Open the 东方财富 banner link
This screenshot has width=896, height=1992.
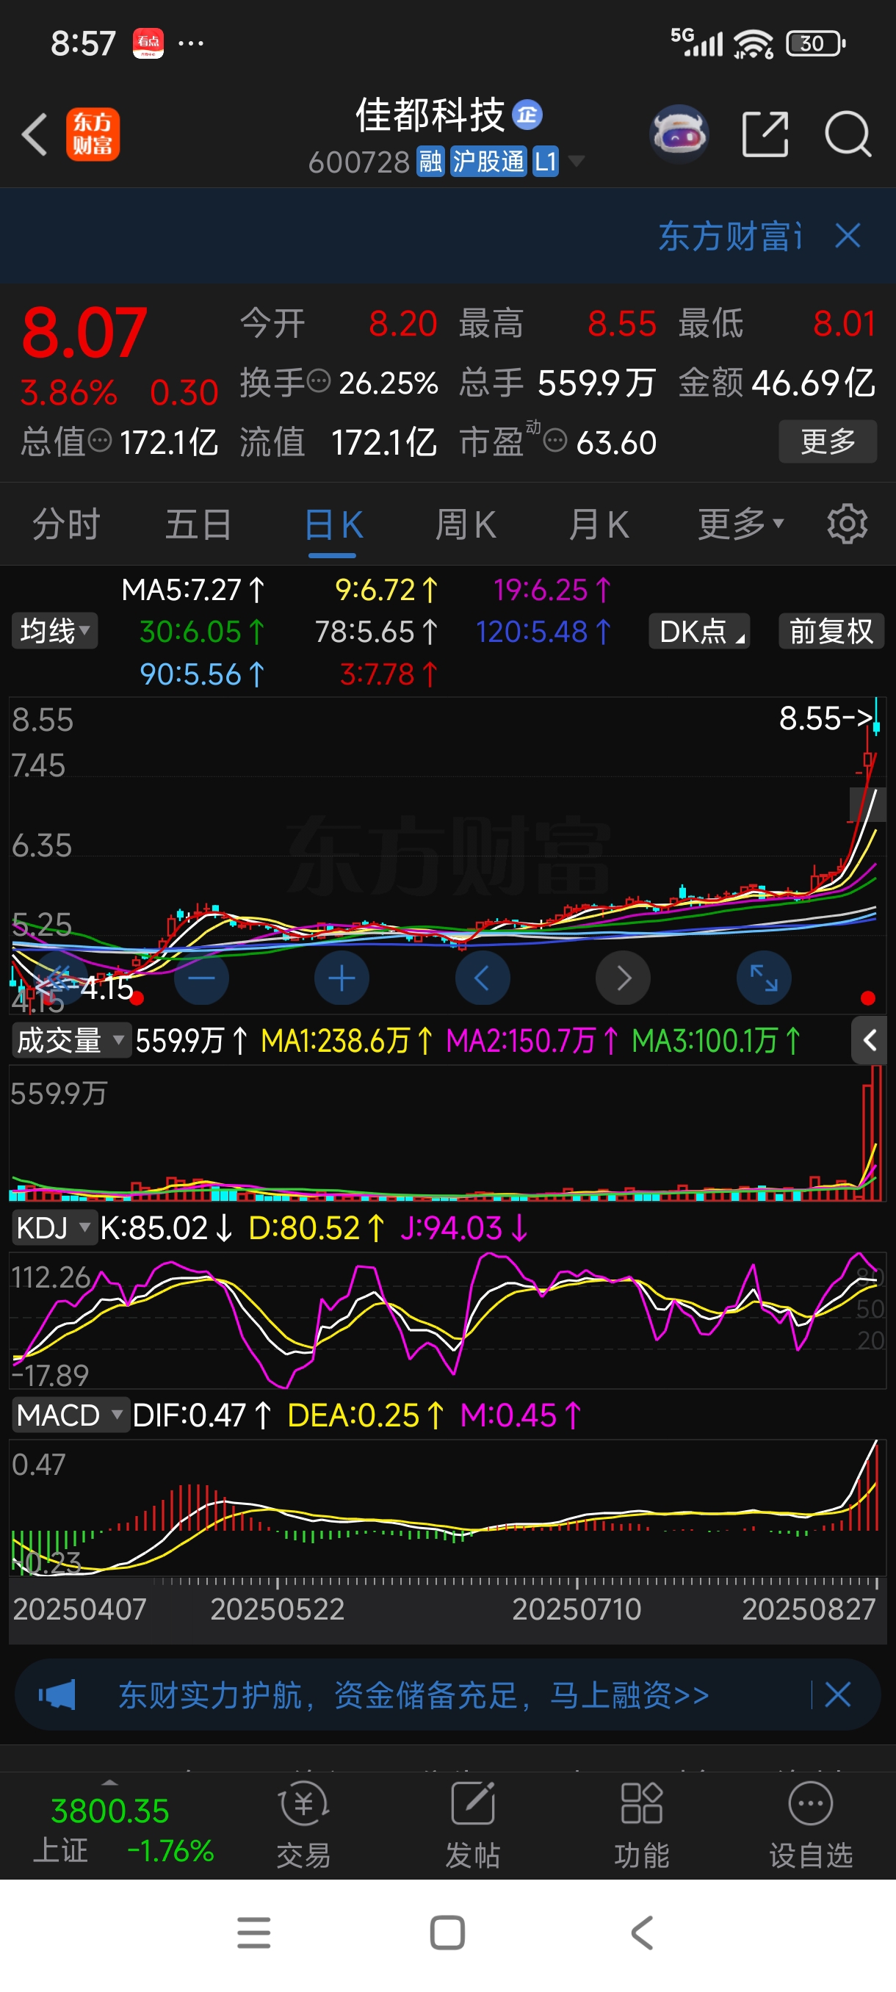click(731, 235)
